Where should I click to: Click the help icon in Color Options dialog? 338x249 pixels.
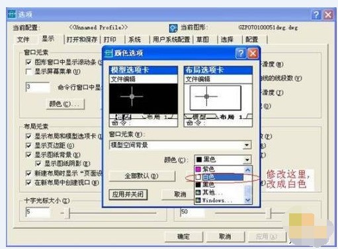[x=241, y=53]
